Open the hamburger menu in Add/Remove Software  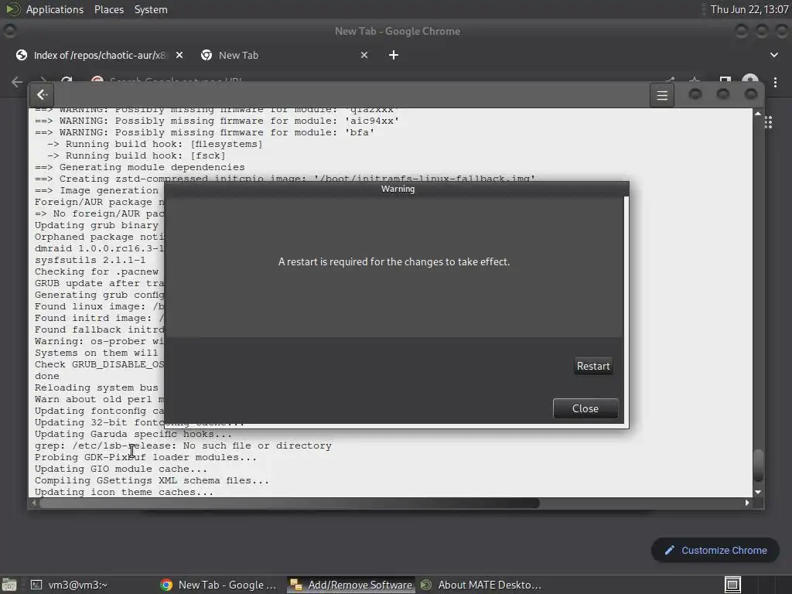(x=662, y=95)
